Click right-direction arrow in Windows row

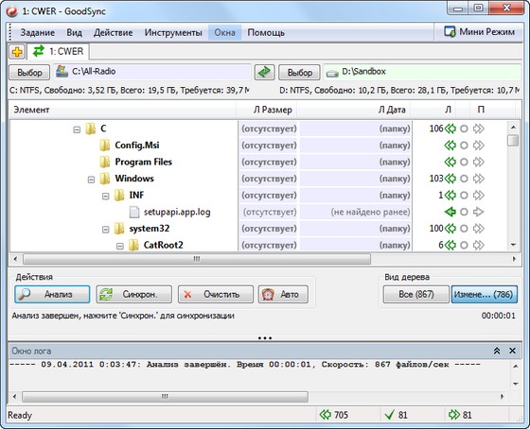(x=478, y=179)
